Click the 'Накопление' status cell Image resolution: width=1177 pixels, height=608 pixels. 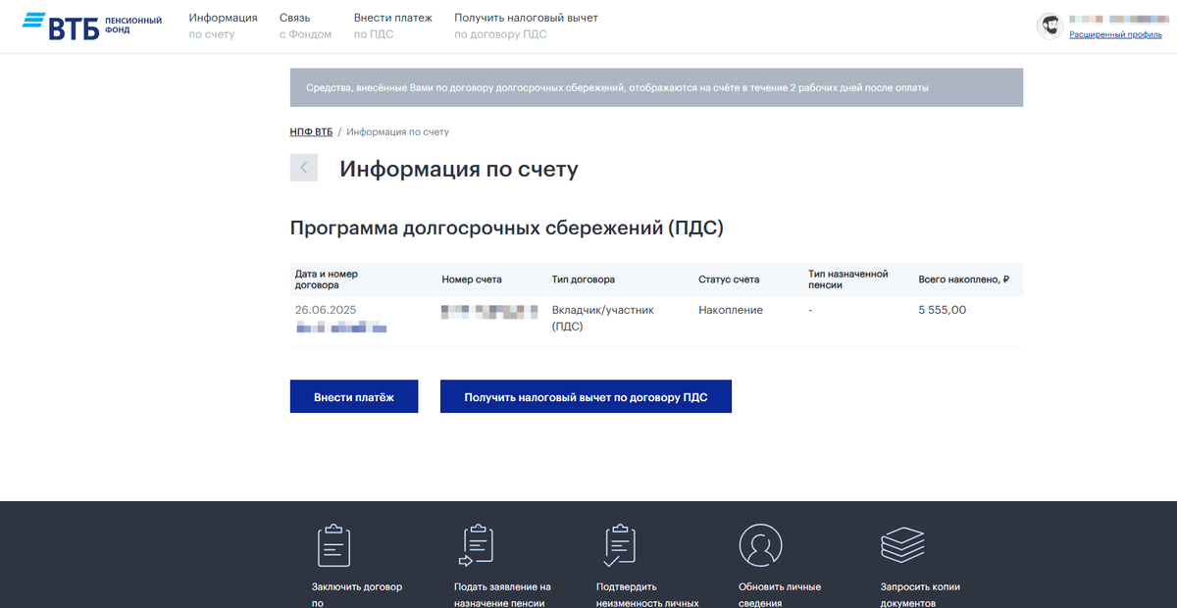coord(731,310)
